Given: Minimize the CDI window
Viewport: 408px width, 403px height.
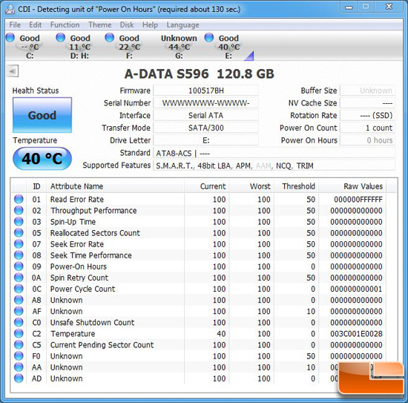Looking at the screenshot, I should [x=349, y=7].
